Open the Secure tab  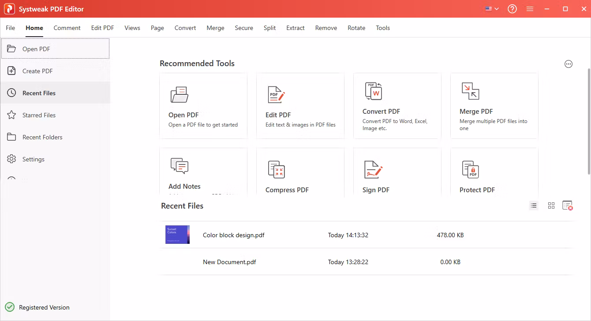(244, 28)
